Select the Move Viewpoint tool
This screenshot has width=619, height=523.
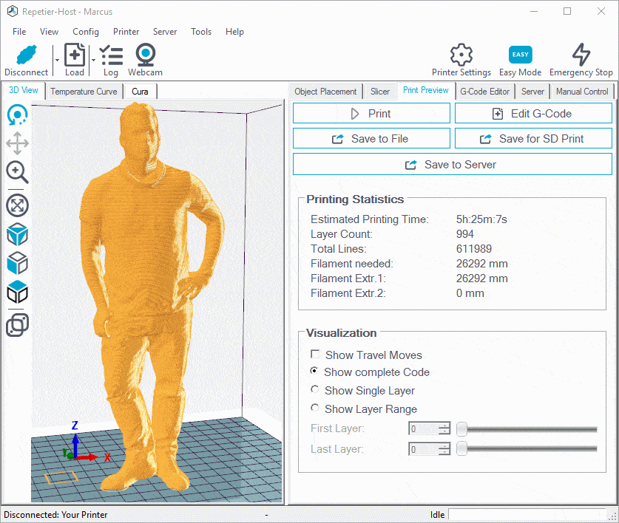[x=17, y=143]
